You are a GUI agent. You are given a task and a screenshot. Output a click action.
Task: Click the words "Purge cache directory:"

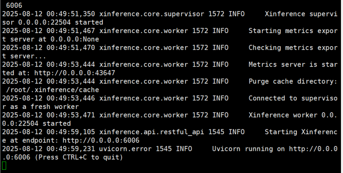[x=293, y=81]
